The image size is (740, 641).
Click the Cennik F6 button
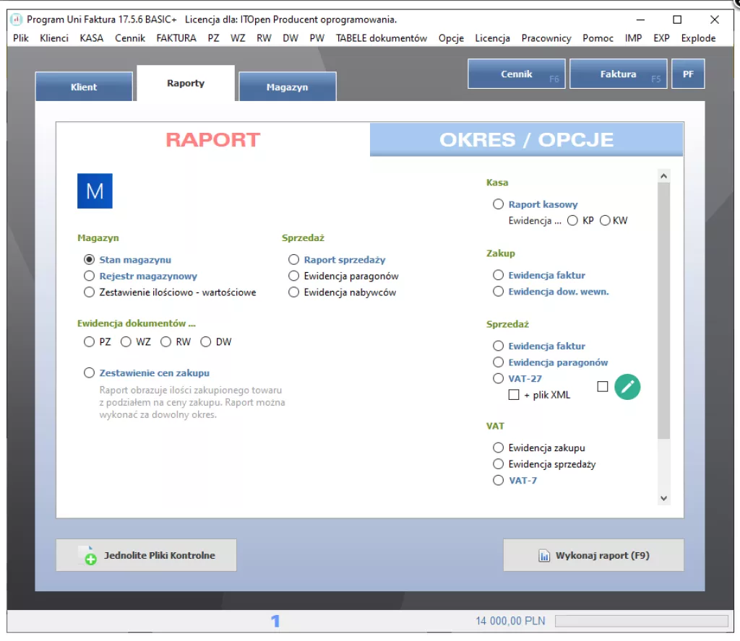(x=517, y=74)
